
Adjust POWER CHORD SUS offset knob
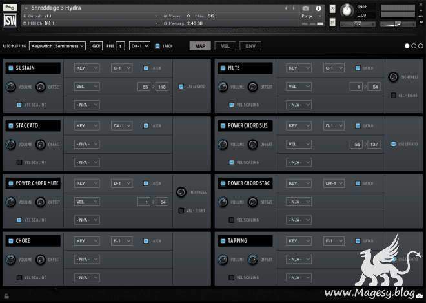[x=252, y=145]
